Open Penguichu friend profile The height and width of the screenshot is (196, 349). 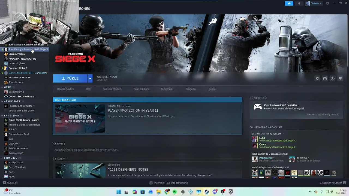click(265, 158)
